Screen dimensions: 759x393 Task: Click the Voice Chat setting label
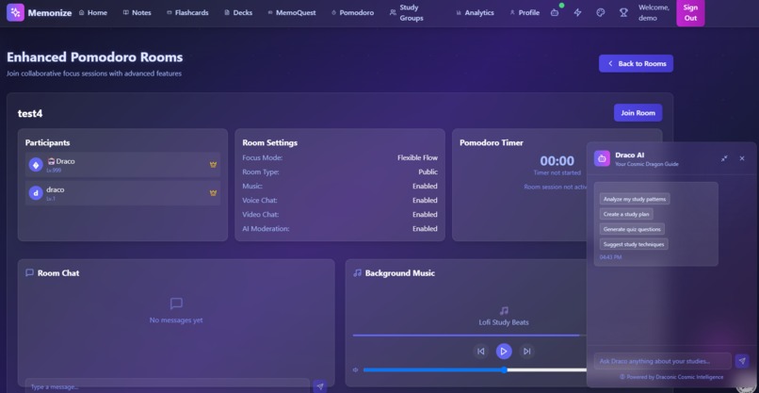pos(260,200)
